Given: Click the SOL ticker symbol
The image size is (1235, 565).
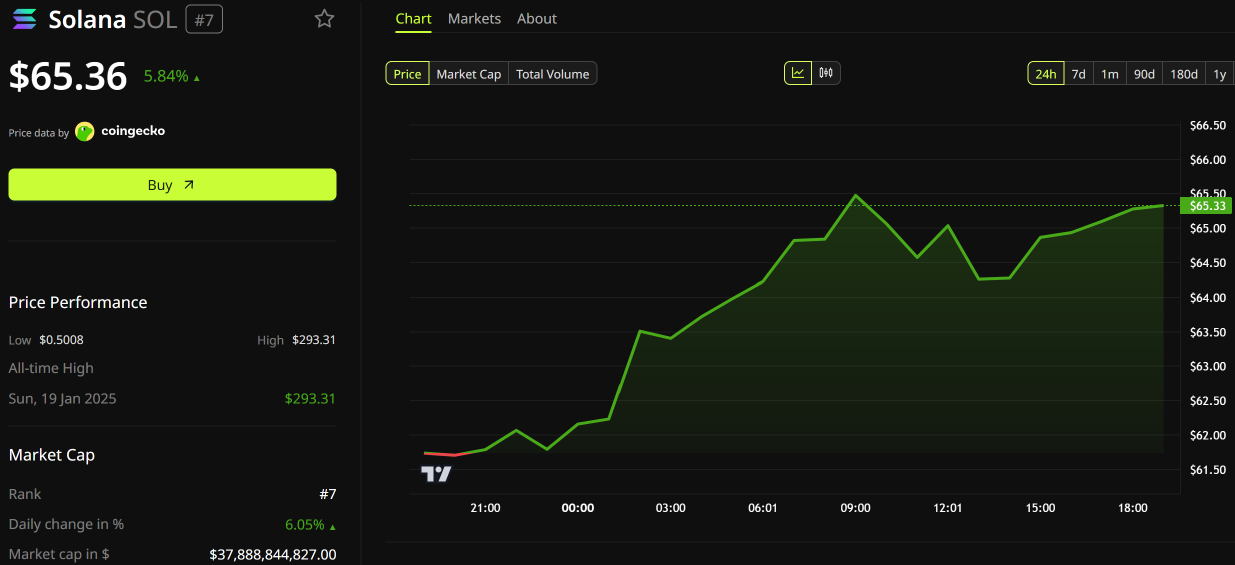Looking at the screenshot, I should tap(155, 19).
